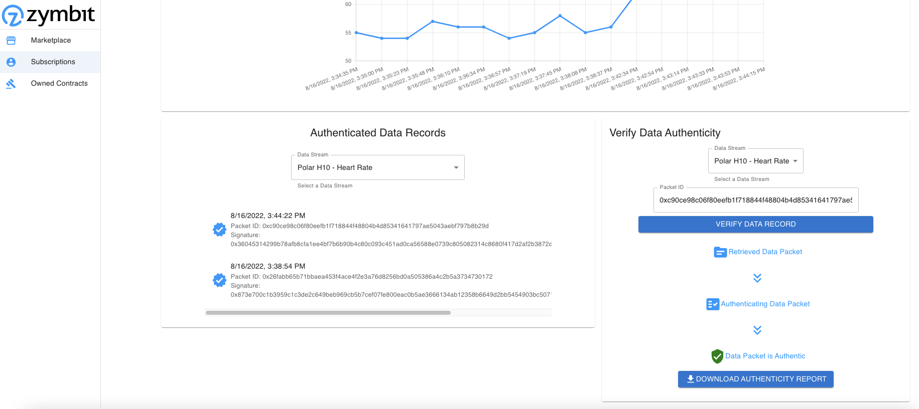Screen dimensions: 919x409
Task: Click Packet ID text starting 0x26fabb65
Action: 361,277
